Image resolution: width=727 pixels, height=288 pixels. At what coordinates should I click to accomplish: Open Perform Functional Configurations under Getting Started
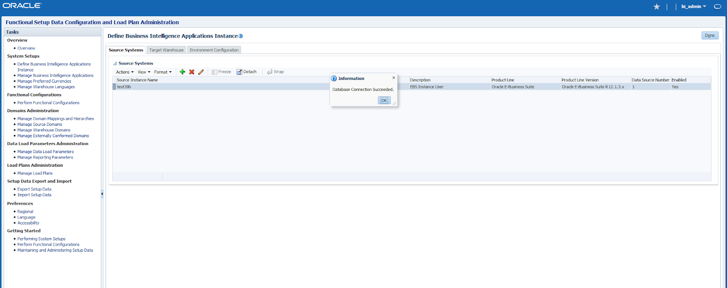pos(48,244)
